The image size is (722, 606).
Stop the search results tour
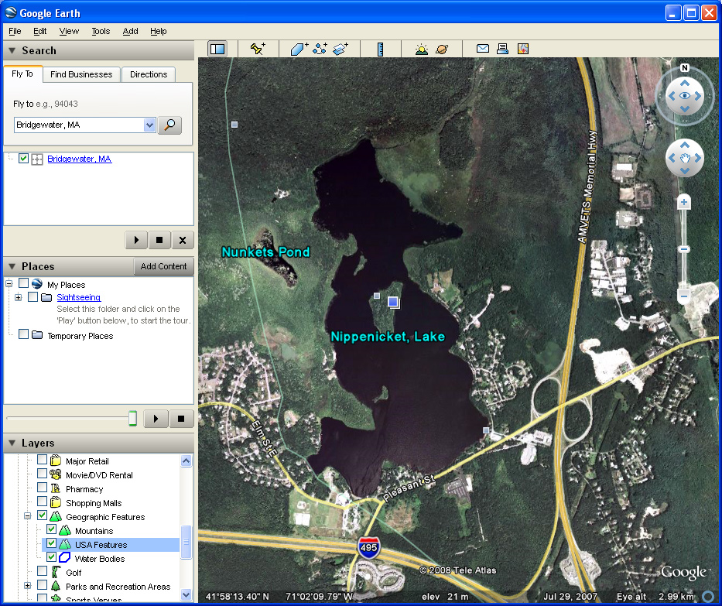[159, 240]
